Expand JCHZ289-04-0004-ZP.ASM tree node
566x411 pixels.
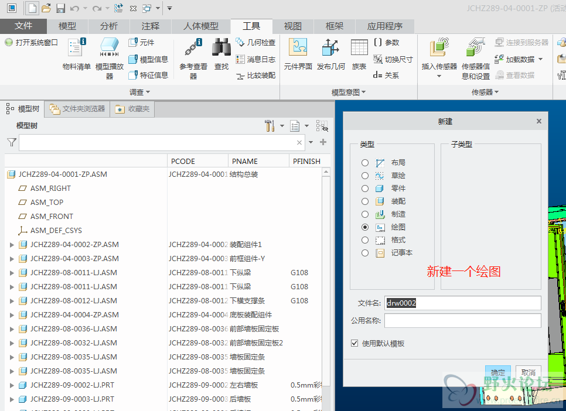click(x=12, y=315)
